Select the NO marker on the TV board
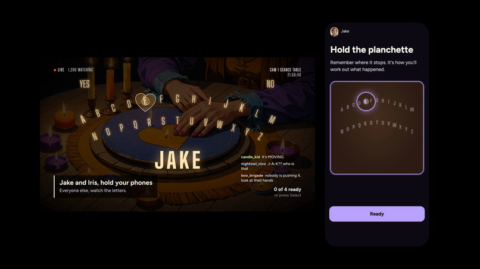The height and width of the screenshot is (269, 480). (x=270, y=84)
